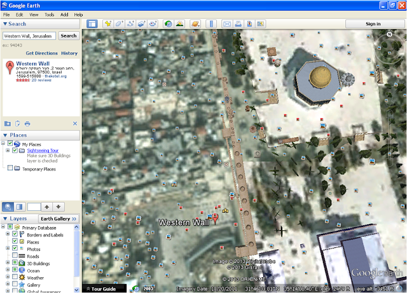Click the Sign in button

coord(375,24)
